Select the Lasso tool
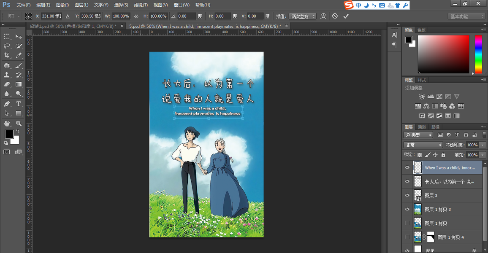This screenshot has width=488, height=253. [6, 46]
